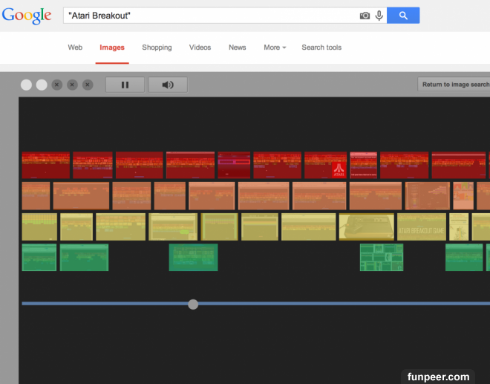Click the blue magnifier search button

pos(403,16)
